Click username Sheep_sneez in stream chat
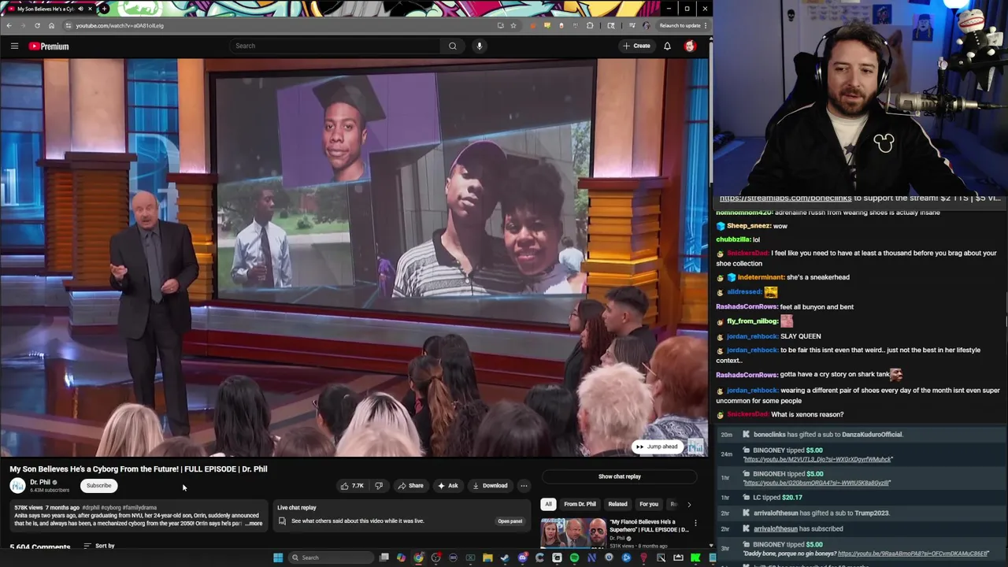 pyautogui.click(x=748, y=226)
